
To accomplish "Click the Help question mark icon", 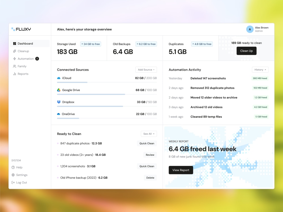I will point(13,167).
